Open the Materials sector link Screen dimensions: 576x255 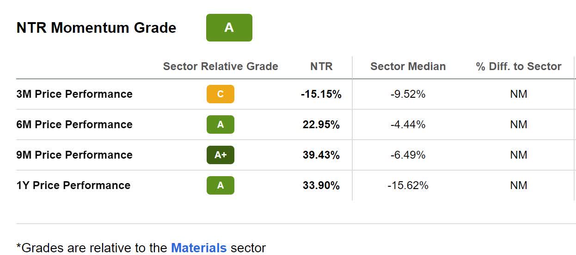coord(199,248)
